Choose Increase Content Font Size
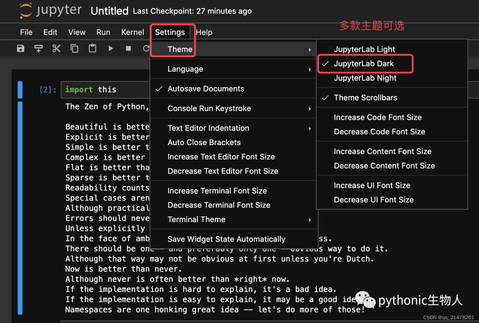 [392, 151]
